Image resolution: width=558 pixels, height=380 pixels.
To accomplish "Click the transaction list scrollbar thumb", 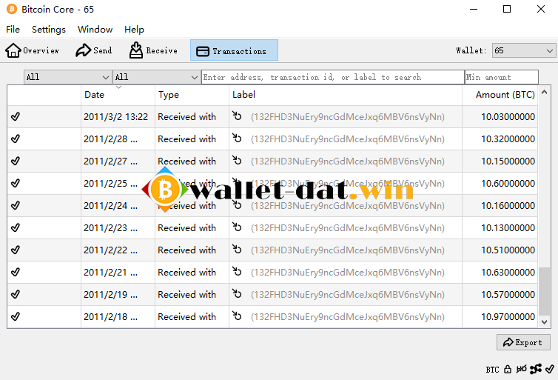I will pos(544,291).
